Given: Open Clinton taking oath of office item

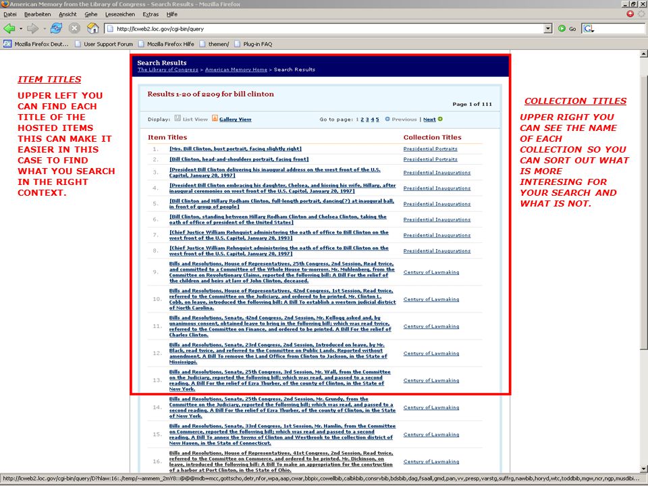Looking at the screenshot, I should point(277,219).
